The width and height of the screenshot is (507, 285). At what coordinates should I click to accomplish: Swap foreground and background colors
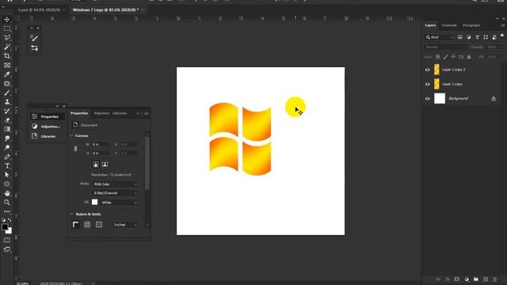pyautogui.click(x=10, y=220)
